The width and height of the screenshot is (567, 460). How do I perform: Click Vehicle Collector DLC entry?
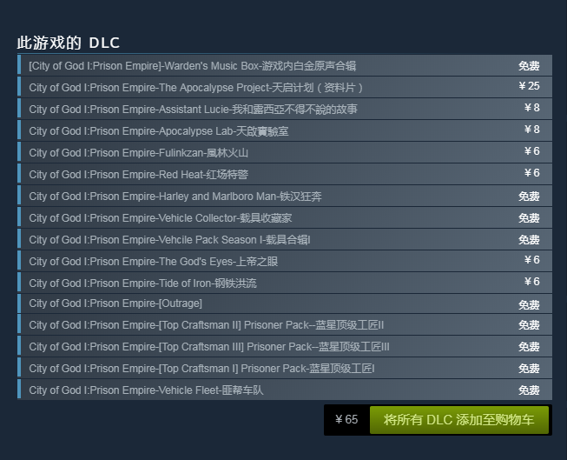click(161, 218)
